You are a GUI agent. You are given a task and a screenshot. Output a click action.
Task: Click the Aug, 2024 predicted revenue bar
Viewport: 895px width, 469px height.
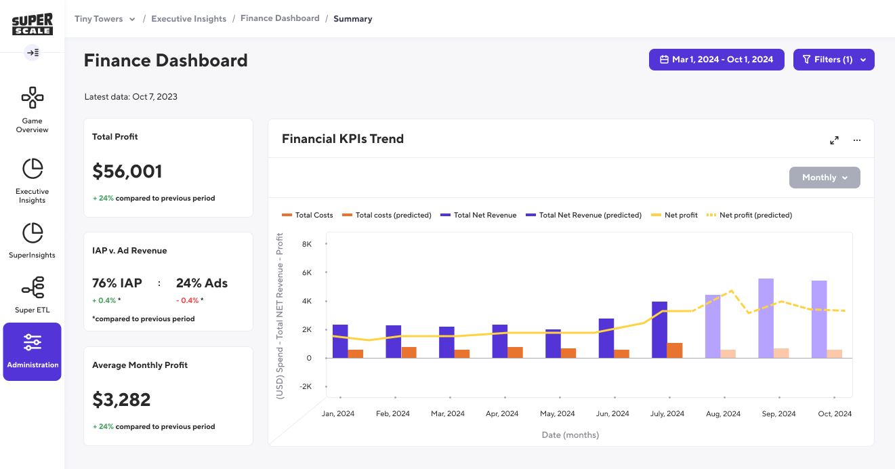click(713, 326)
